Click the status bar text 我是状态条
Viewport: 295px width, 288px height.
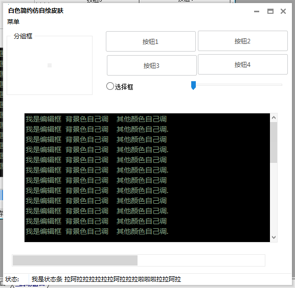tap(47, 279)
